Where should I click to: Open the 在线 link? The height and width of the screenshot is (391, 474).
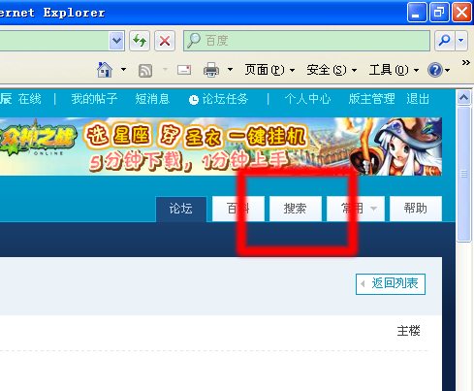tap(30, 99)
